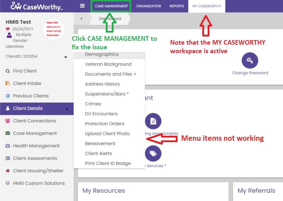Click the Previous Clients back-arrow icon
283x201 pixels.
click(8, 96)
